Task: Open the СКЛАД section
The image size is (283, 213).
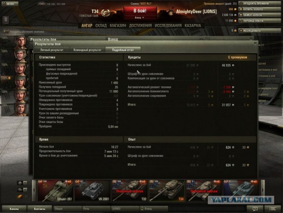Action: coord(101,26)
